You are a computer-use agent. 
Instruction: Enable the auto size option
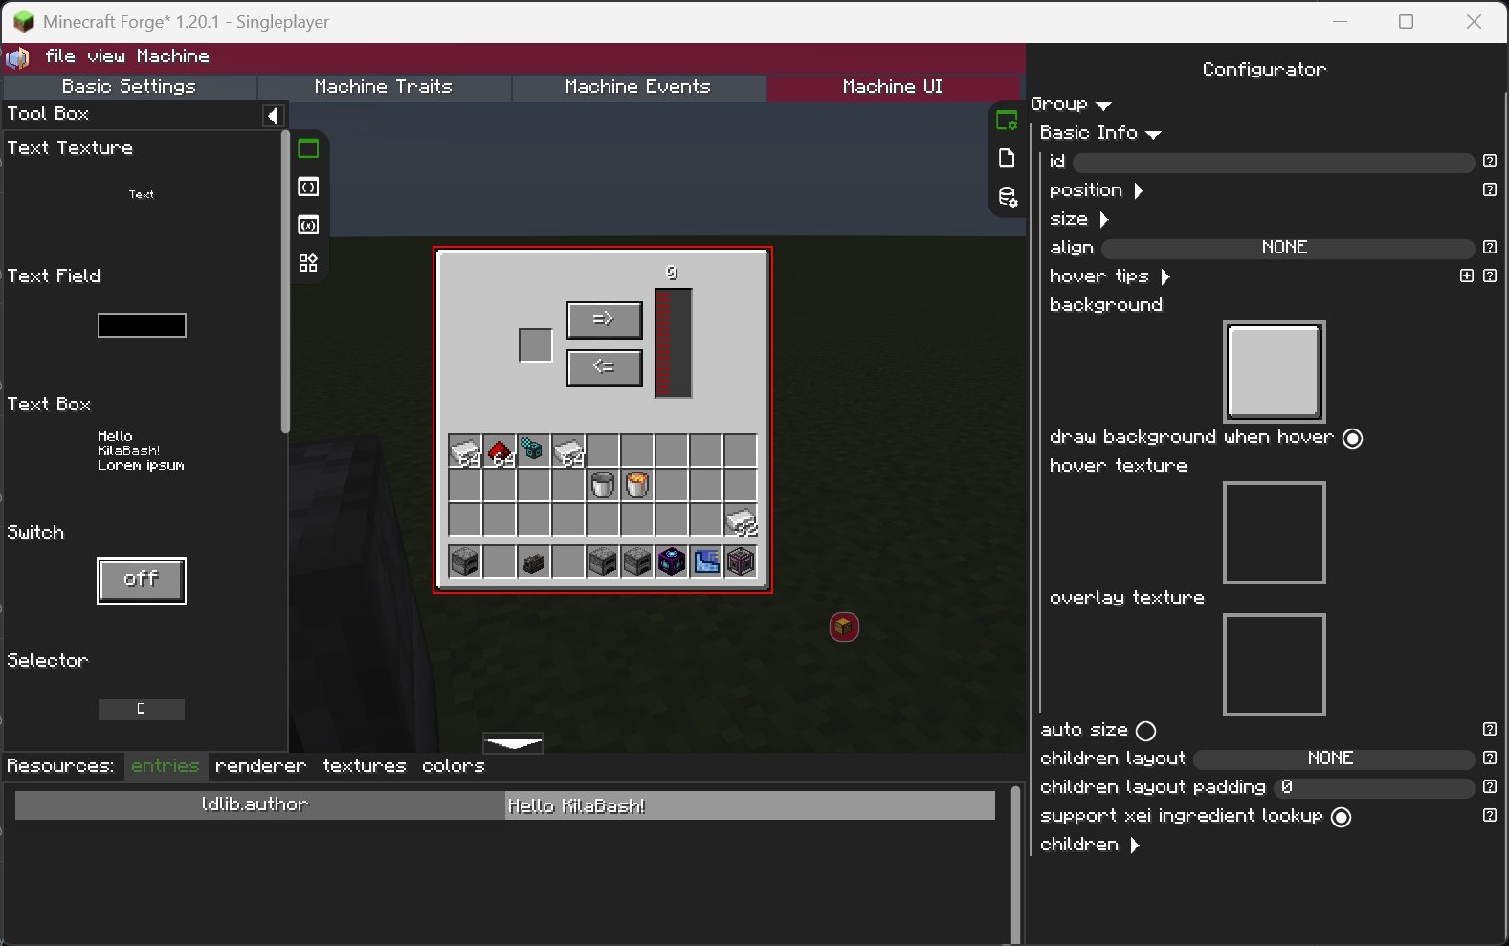point(1145,731)
